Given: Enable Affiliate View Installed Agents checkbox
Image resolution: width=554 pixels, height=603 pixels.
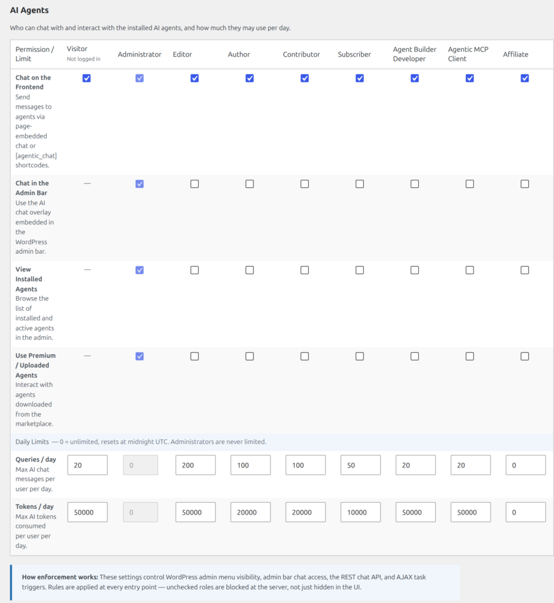Looking at the screenshot, I should click(x=525, y=270).
